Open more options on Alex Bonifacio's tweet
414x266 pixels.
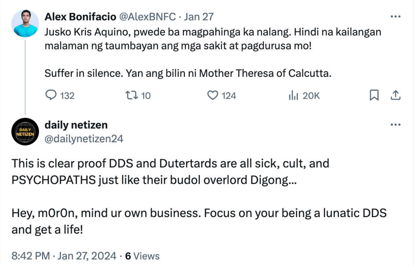point(395,17)
